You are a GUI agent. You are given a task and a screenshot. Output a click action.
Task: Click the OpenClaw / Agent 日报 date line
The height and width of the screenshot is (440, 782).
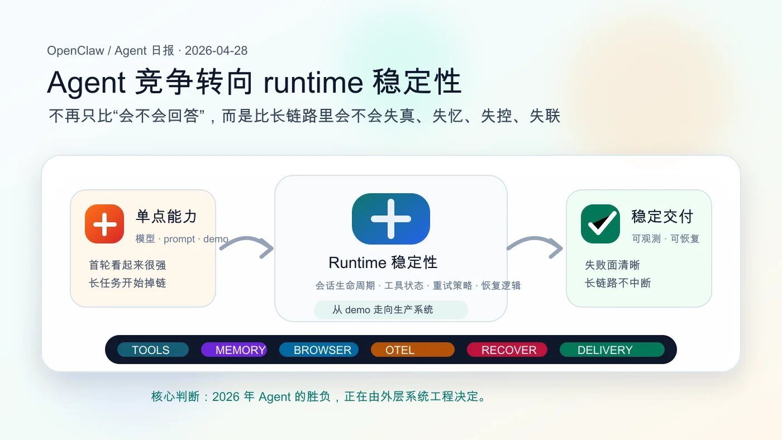coord(147,51)
